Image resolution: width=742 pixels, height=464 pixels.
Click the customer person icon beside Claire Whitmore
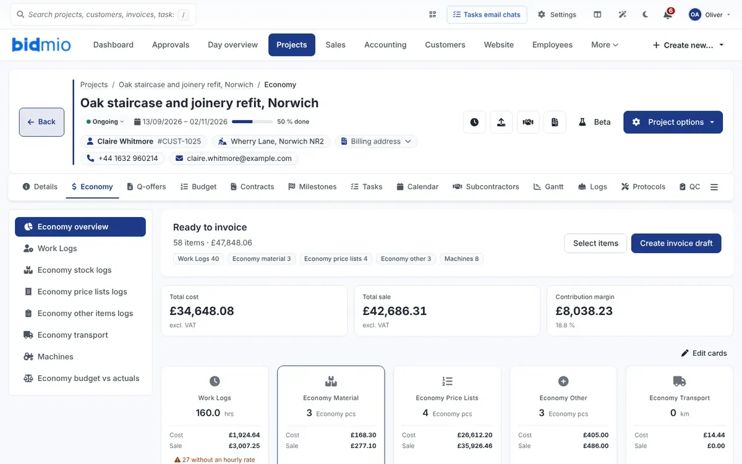[90, 141]
